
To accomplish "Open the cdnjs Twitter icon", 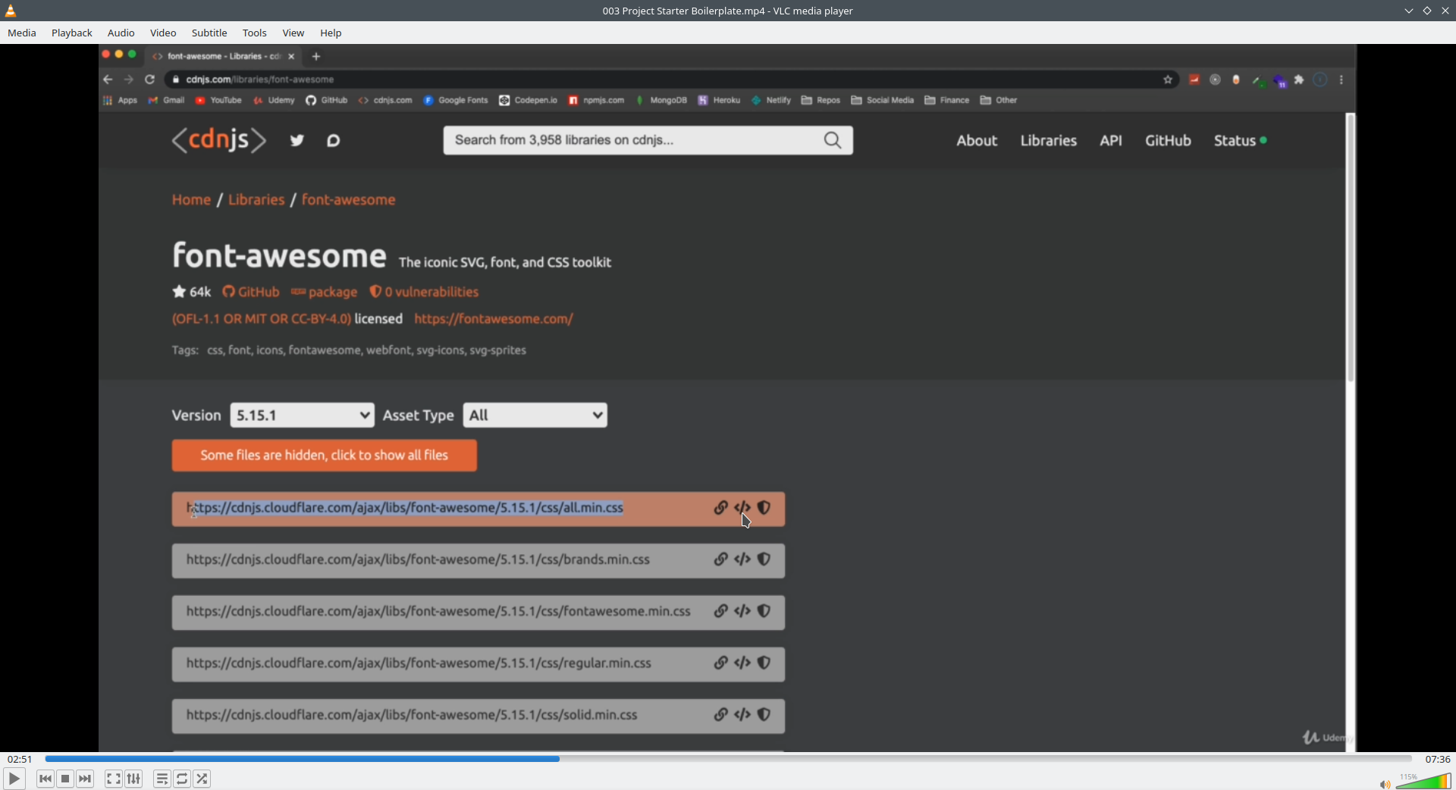I will coord(297,140).
